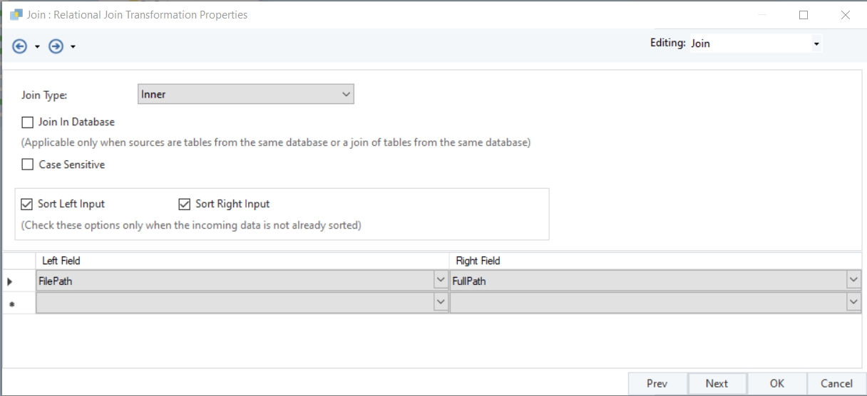Open the back arrow history dropdown
This screenshot has width=867, height=396.
[37, 47]
